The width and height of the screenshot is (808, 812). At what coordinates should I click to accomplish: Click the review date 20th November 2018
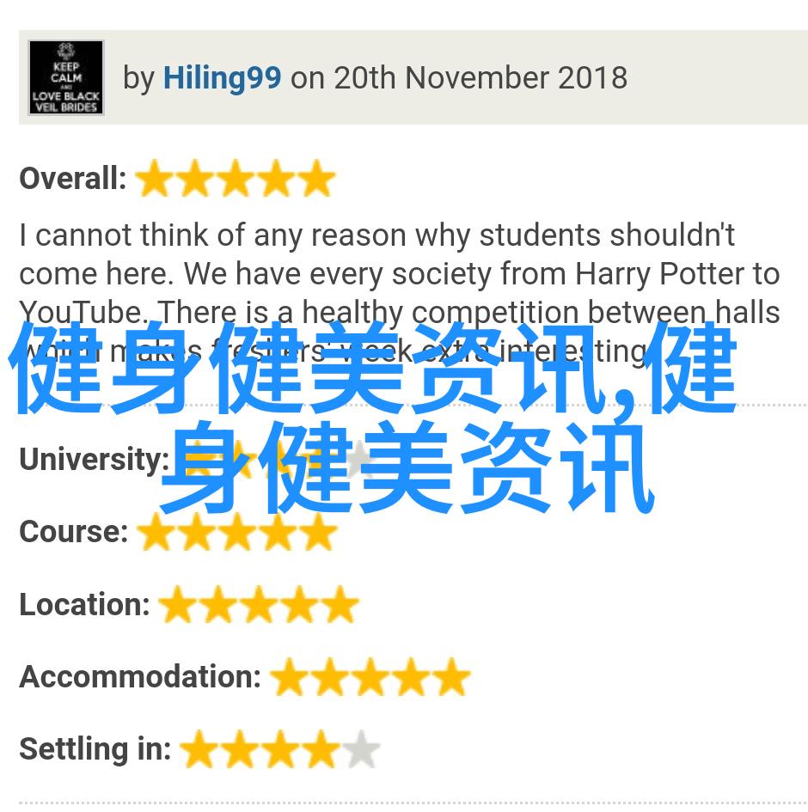point(481,78)
